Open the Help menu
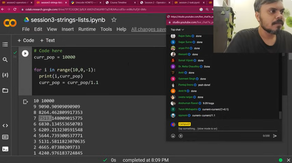This screenshot has width=292, height=163. point(121,29)
